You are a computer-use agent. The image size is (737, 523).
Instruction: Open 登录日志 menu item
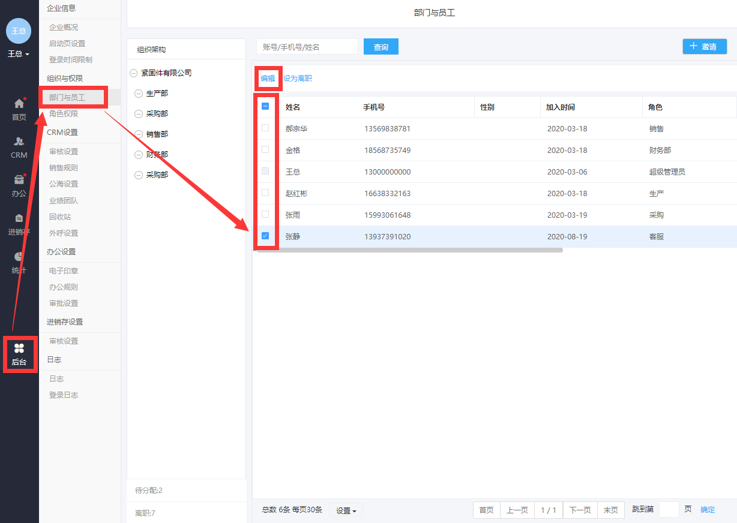tap(64, 395)
